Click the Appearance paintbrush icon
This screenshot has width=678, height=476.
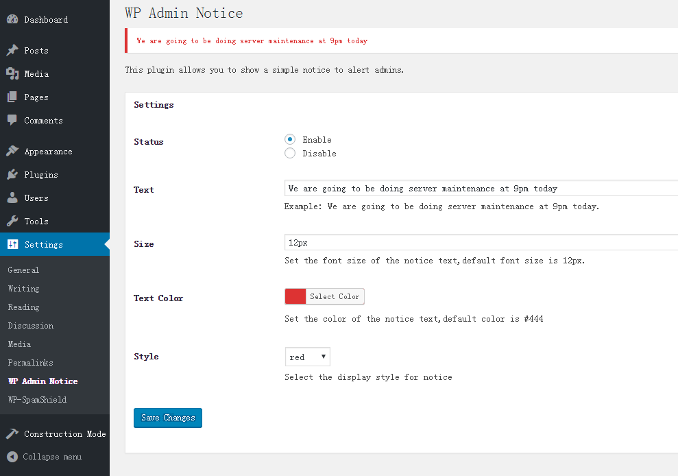pyautogui.click(x=12, y=151)
